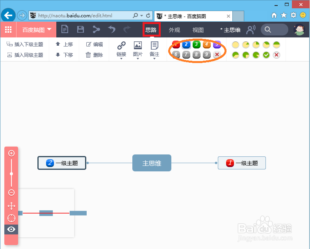Remove progress with red X circle
Viewport: 310px width, 249px height.
(x=277, y=55)
